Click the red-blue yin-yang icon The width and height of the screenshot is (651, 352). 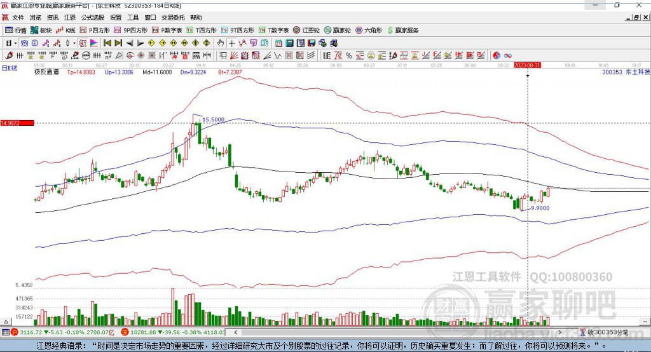coord(497,56)
